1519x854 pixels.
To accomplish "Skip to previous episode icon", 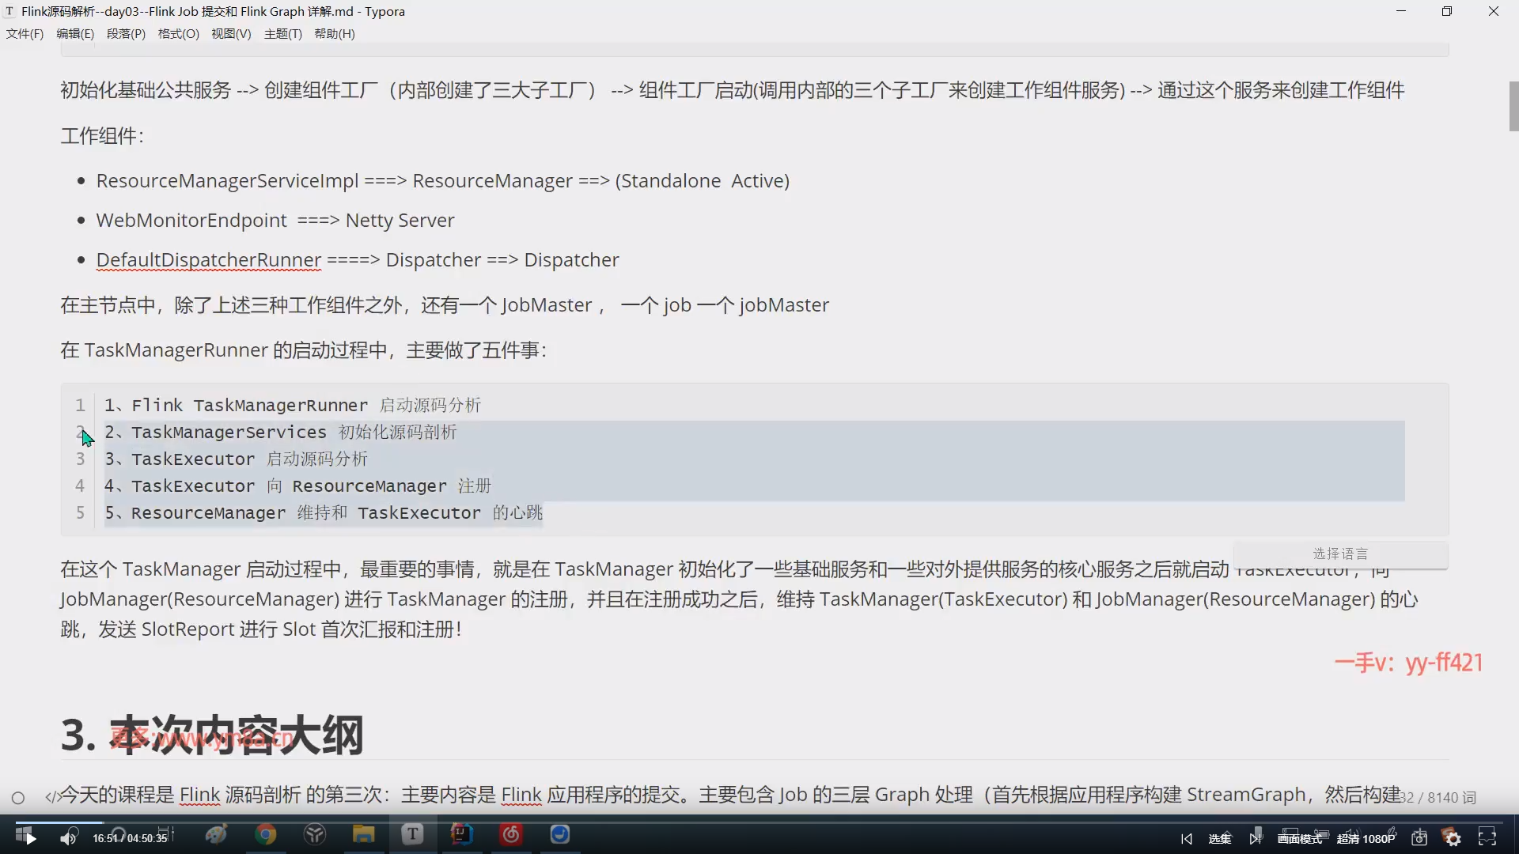I will point(1186,838).
